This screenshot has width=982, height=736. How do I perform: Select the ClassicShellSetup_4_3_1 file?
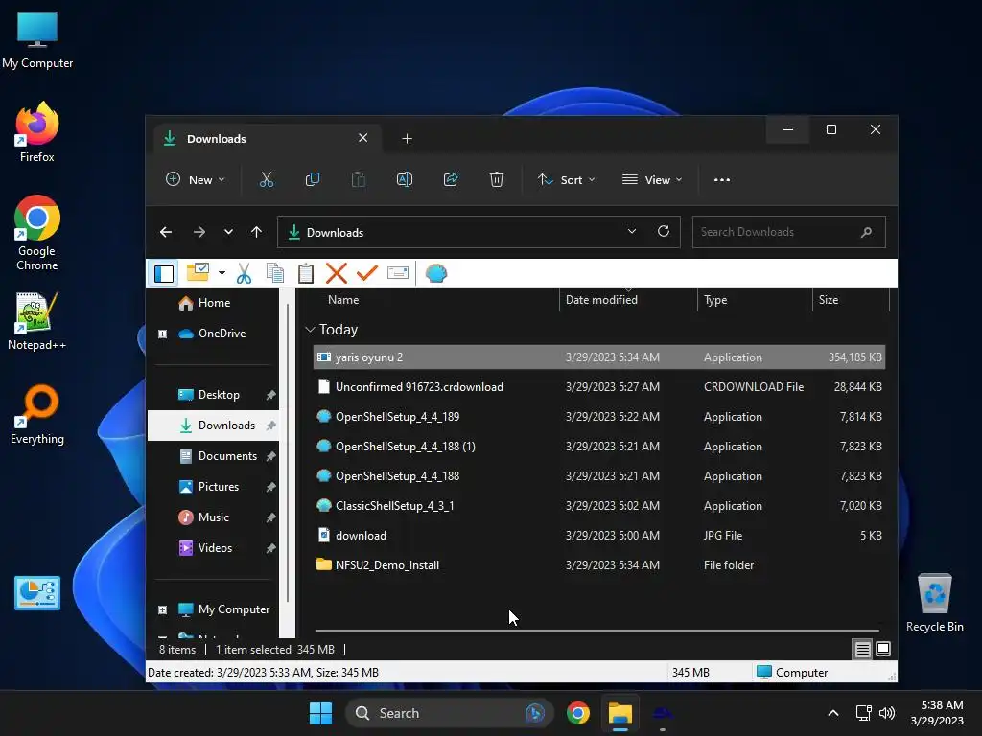(x=599, y=506)
